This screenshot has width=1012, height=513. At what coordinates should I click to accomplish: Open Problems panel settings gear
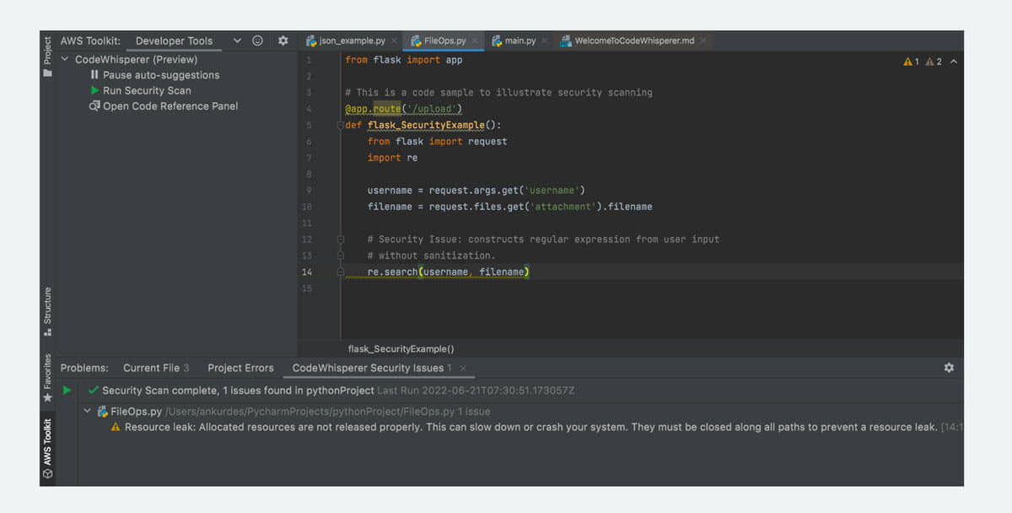click(949, 368)
